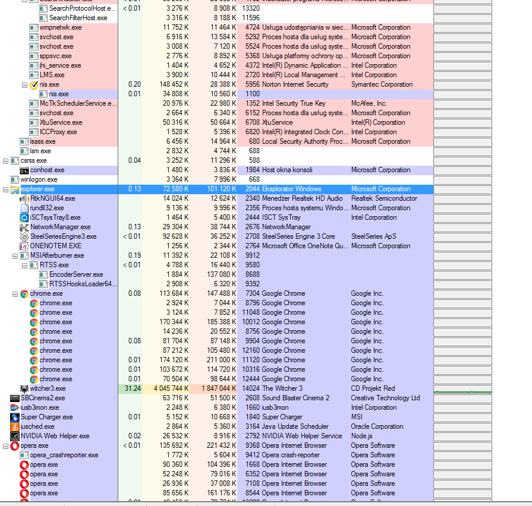The height and width of the screenshot is (506, 532).
Task: Click the Opera icon in the PID 1668 row
Action: click(24, 464)
